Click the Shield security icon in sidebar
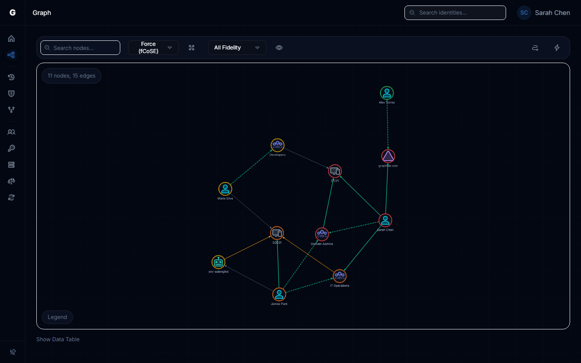Image resolution: width=581 pixels, height=363 pixels. tap(11, 93)
